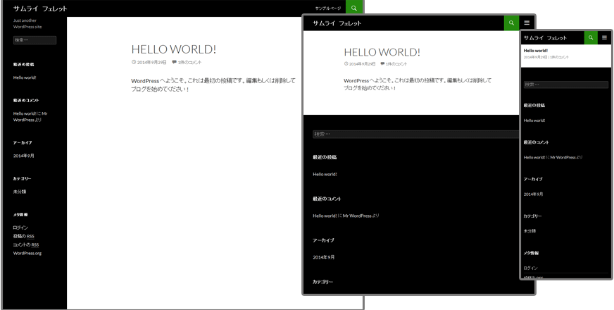The image size is (614, 310).
Task: Click ログイン in the desktop sidebar meta
Action: tap(20, 228)
